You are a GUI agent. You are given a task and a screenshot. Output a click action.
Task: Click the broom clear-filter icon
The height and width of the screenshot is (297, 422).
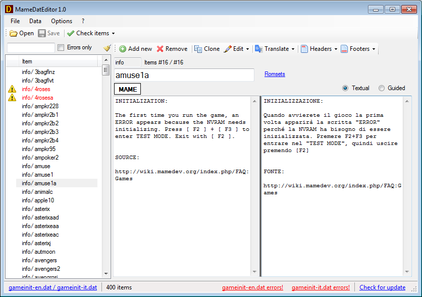point(107,48)
